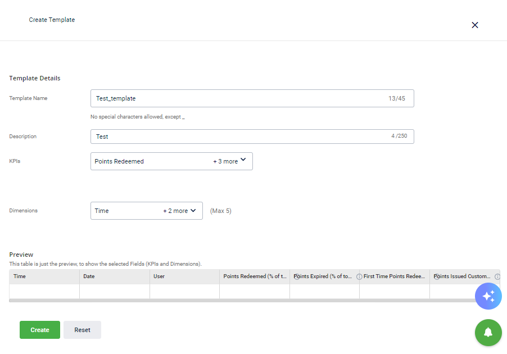
Task: Click the 13/45 character counter
Action: pyautogui.click(x=397, y=98)
